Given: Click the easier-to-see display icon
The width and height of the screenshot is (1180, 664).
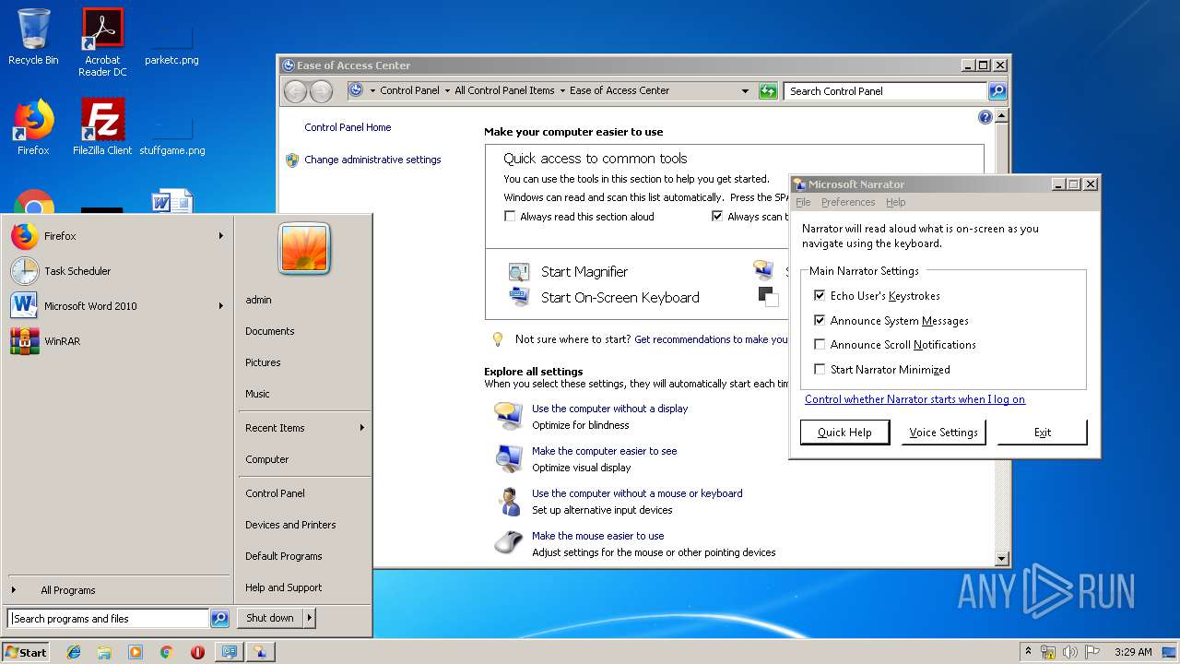Looking at the screenshot, I should point(508,458).
